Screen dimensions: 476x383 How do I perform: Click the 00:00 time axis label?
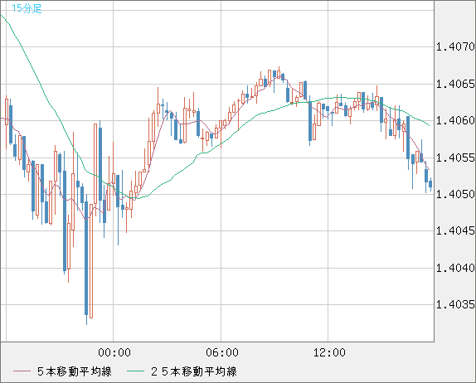point(114,352)
